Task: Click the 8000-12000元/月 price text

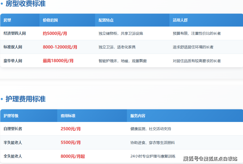Action: [x=60, y=47]
